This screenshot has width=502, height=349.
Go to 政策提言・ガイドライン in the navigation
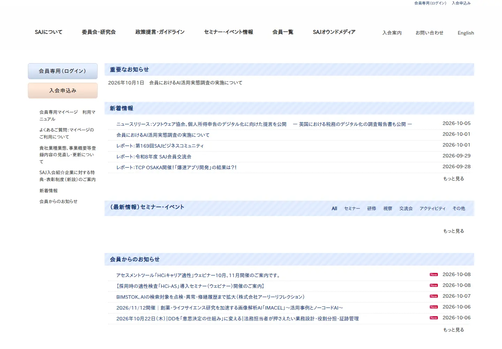160,32
